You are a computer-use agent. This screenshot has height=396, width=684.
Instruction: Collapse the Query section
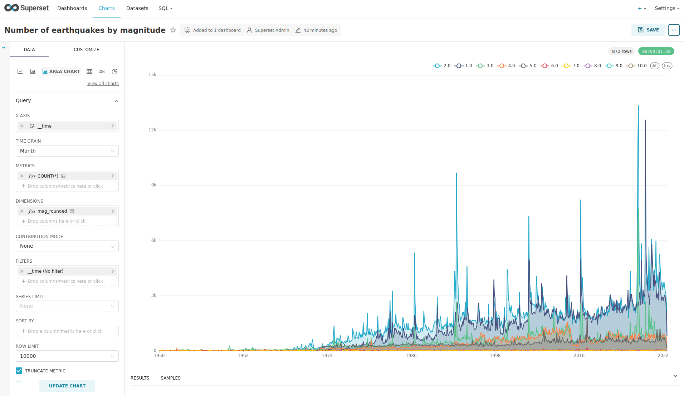coord(116,101)
